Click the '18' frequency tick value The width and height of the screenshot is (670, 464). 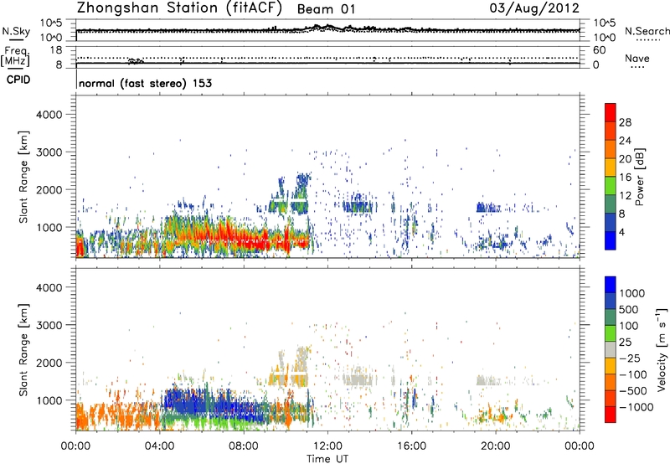pos(56,50)
